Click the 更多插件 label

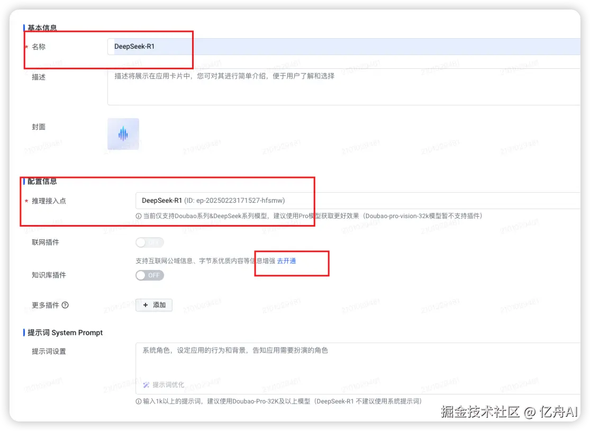45,306
